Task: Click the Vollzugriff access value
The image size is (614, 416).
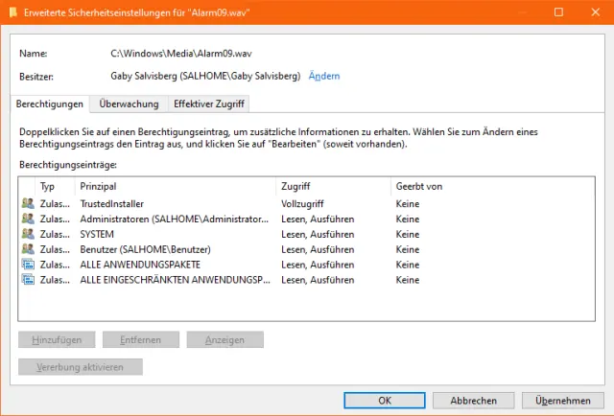Action: click(x=302, y=203)
